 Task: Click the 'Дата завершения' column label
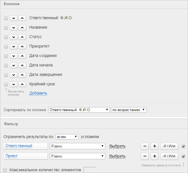click(x=46, y=75)
